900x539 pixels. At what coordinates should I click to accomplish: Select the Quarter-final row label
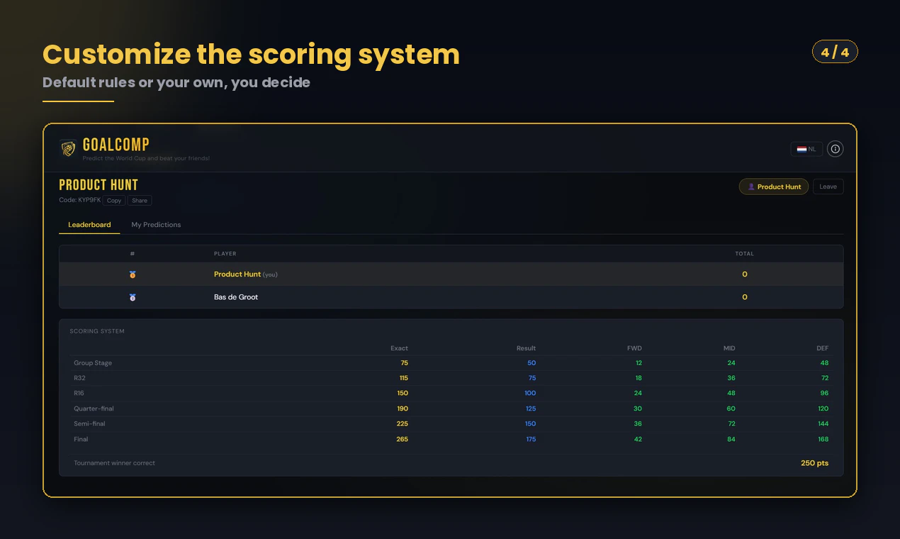click(x=94, y=409)
